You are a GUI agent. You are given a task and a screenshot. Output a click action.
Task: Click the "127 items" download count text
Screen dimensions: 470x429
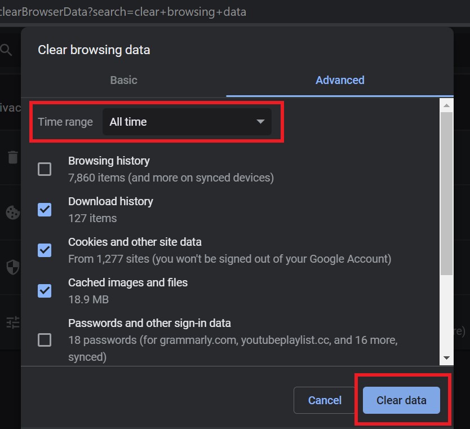pos(92,218)
